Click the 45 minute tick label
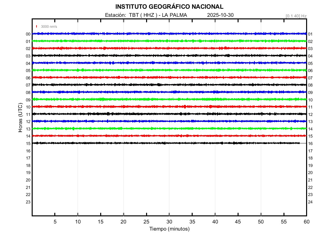 tap(238, 222)
